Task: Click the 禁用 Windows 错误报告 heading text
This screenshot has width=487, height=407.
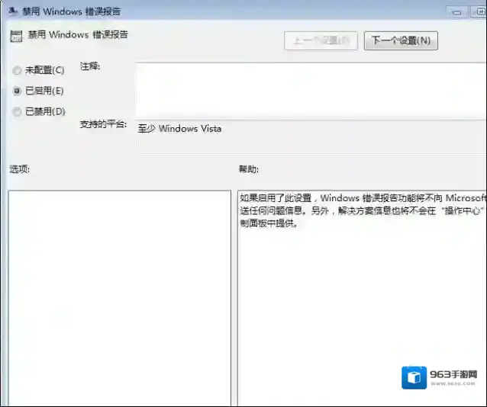Action: pos(78,35)
